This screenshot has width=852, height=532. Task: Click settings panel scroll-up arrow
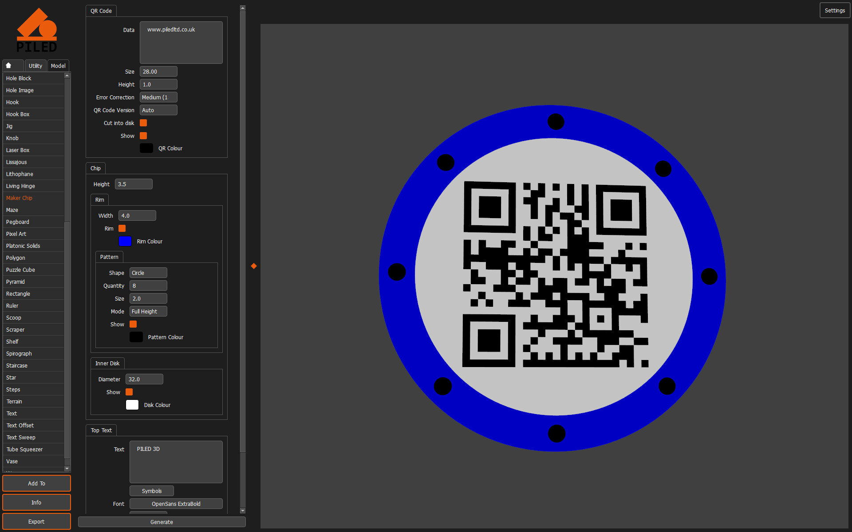pos(243,8)
